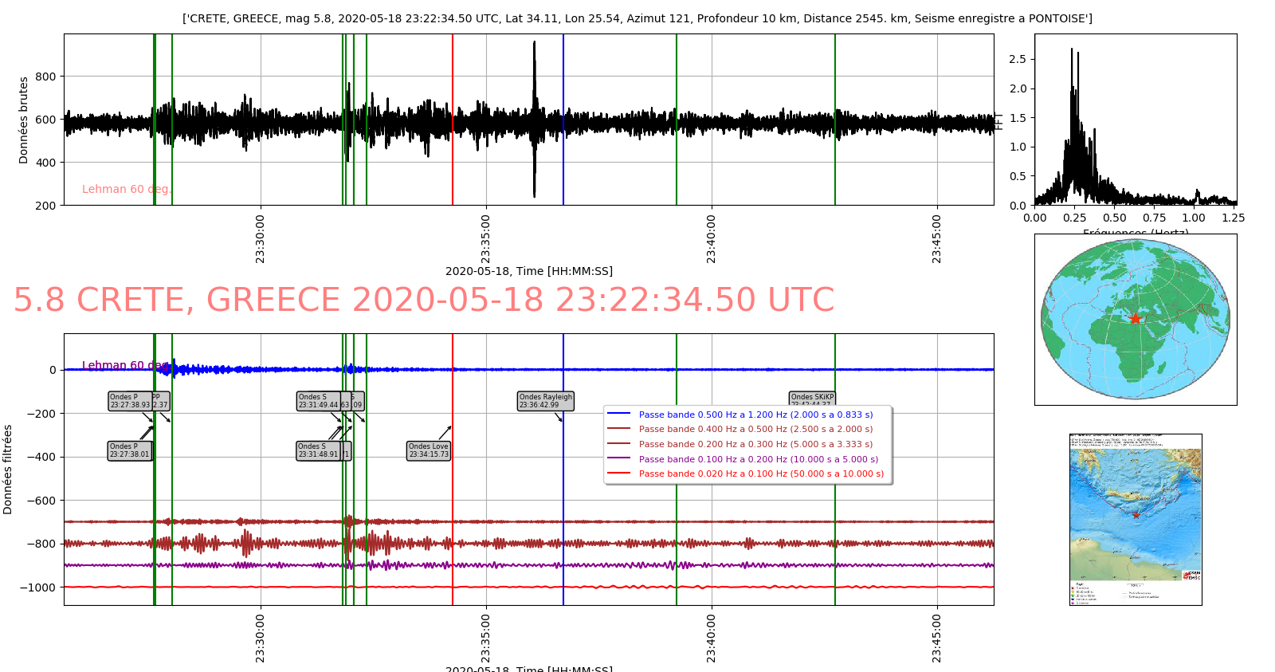Click the 0.500 Hz to 1.200 Hz legend entry
This screenshot has height=672, width=1275.
755,415
